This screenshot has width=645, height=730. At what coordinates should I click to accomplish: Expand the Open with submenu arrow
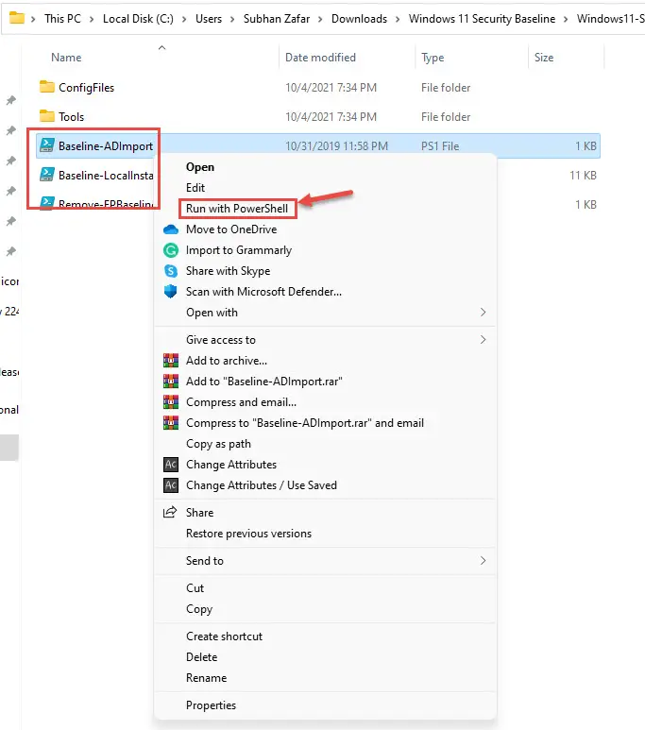pyautogui.click(x=483, y=313)
